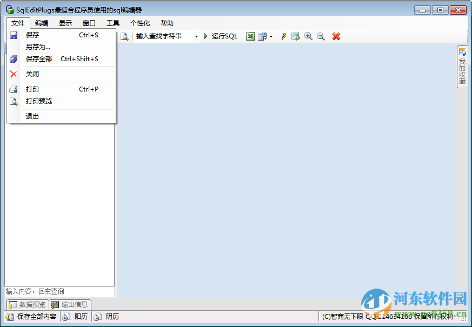The width and height of the screenshot is (472, 327).
Task: Select the zoom out magnifier icon
Action: [x=320, y=36]
